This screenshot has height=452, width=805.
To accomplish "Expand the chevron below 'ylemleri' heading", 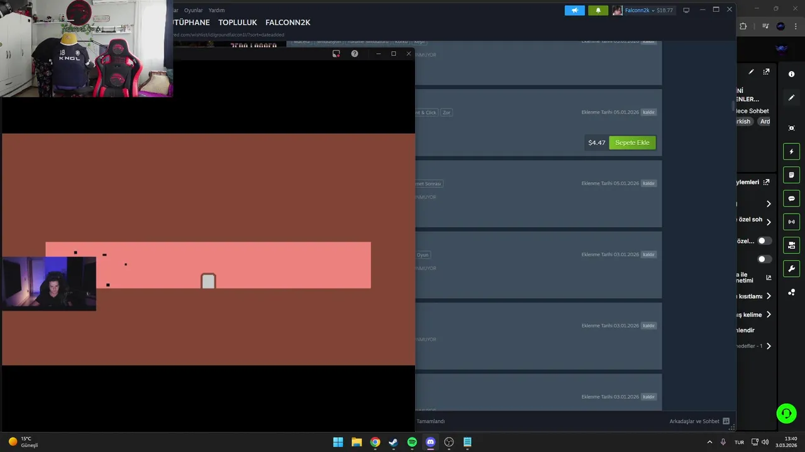I will tap(769, 204).
